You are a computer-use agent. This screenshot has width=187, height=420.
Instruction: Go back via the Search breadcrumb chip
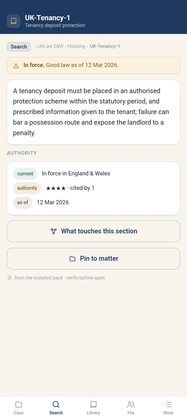pyautogui.click(x=19, y=47)
